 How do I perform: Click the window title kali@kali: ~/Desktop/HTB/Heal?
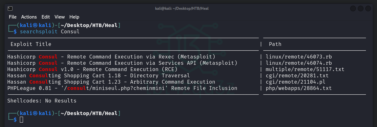(x=182, y=8)
